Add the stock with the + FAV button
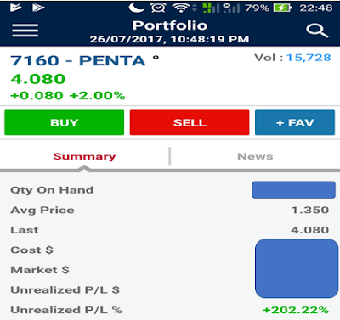Viewport: 340px width, 320px height. [295, 122]
